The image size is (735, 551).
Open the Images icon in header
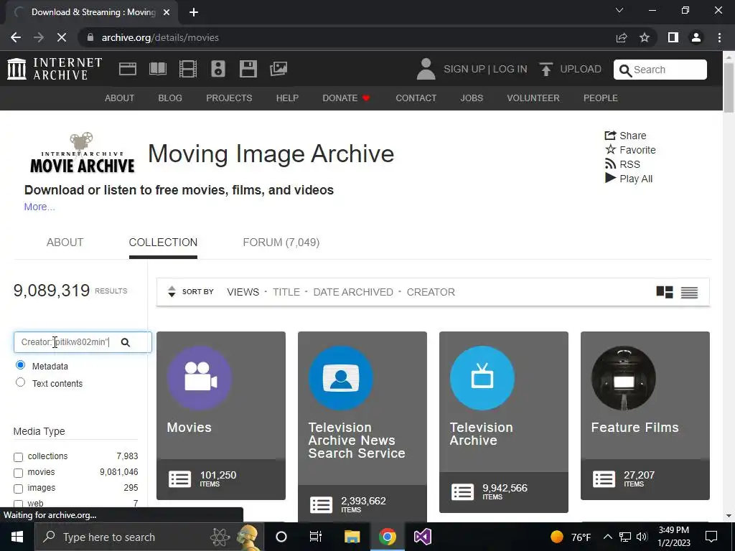click(x=278, y=69)
